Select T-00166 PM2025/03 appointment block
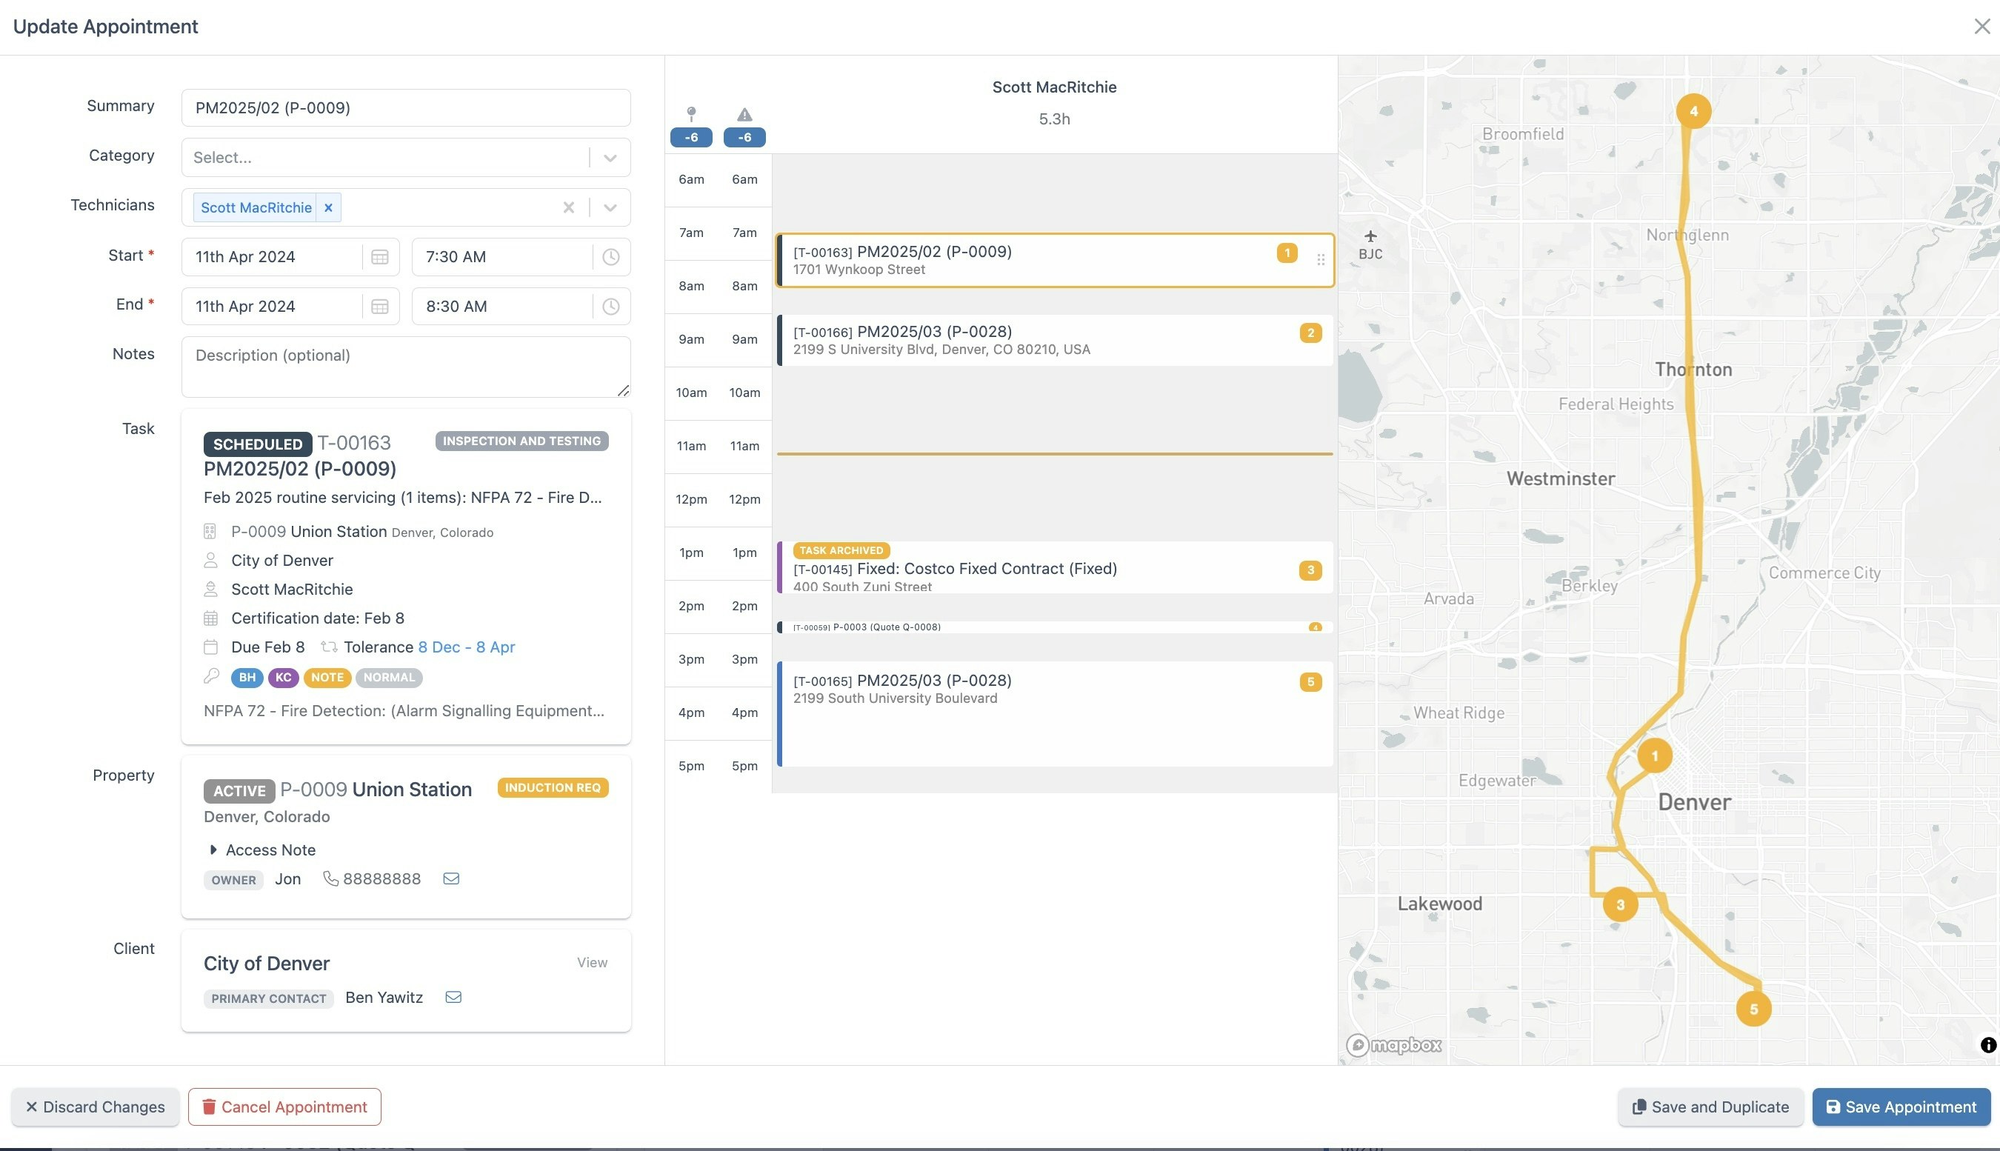 [1055, 341]
